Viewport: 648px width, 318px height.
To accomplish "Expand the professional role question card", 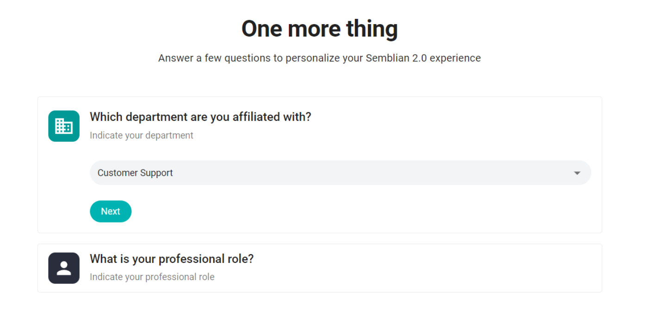I will (x=319, y=268).
